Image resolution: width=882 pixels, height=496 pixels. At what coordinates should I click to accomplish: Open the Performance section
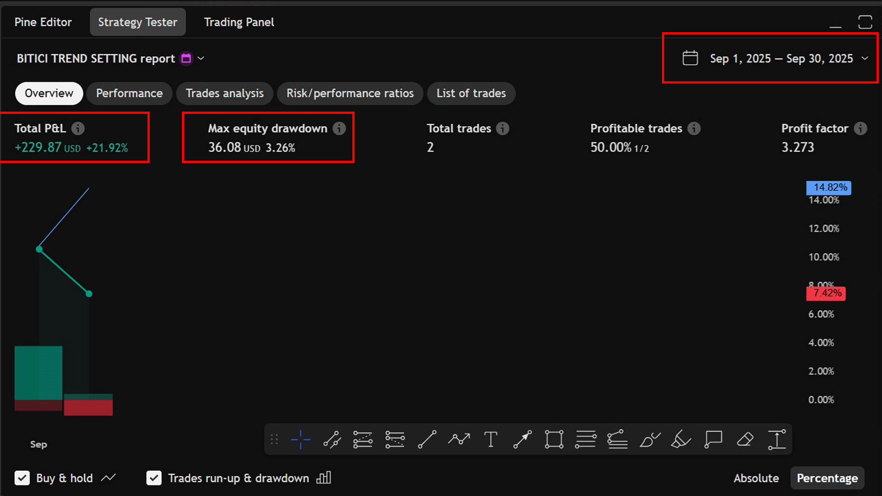click(129, 93)
